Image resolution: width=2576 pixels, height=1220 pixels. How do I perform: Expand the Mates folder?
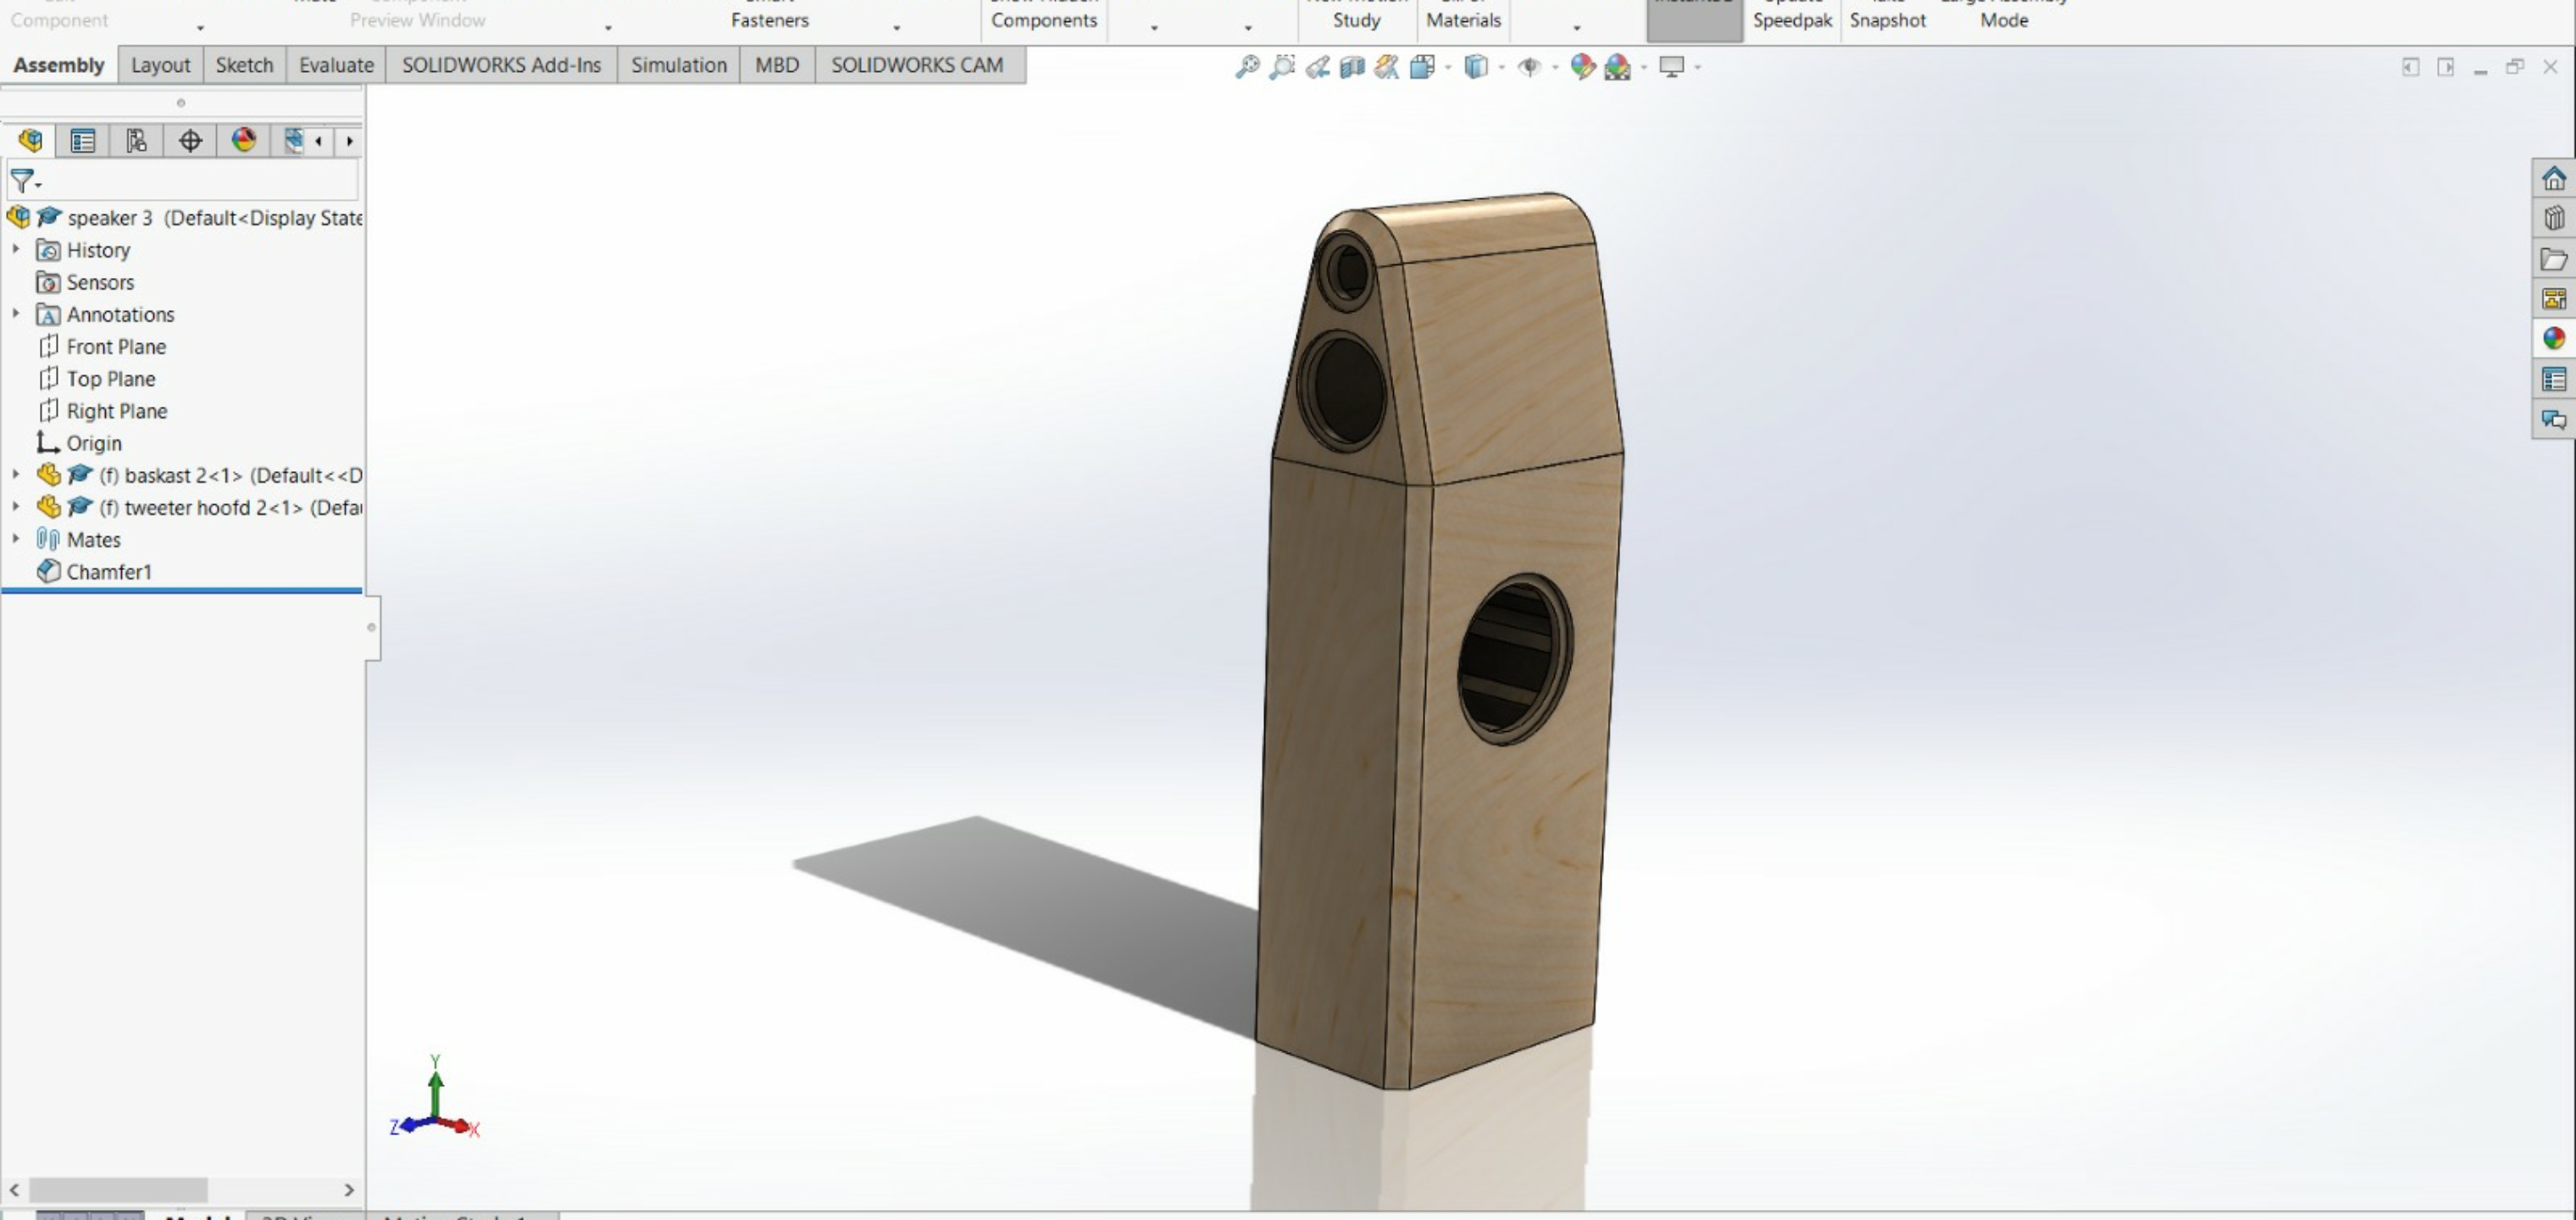16,538
